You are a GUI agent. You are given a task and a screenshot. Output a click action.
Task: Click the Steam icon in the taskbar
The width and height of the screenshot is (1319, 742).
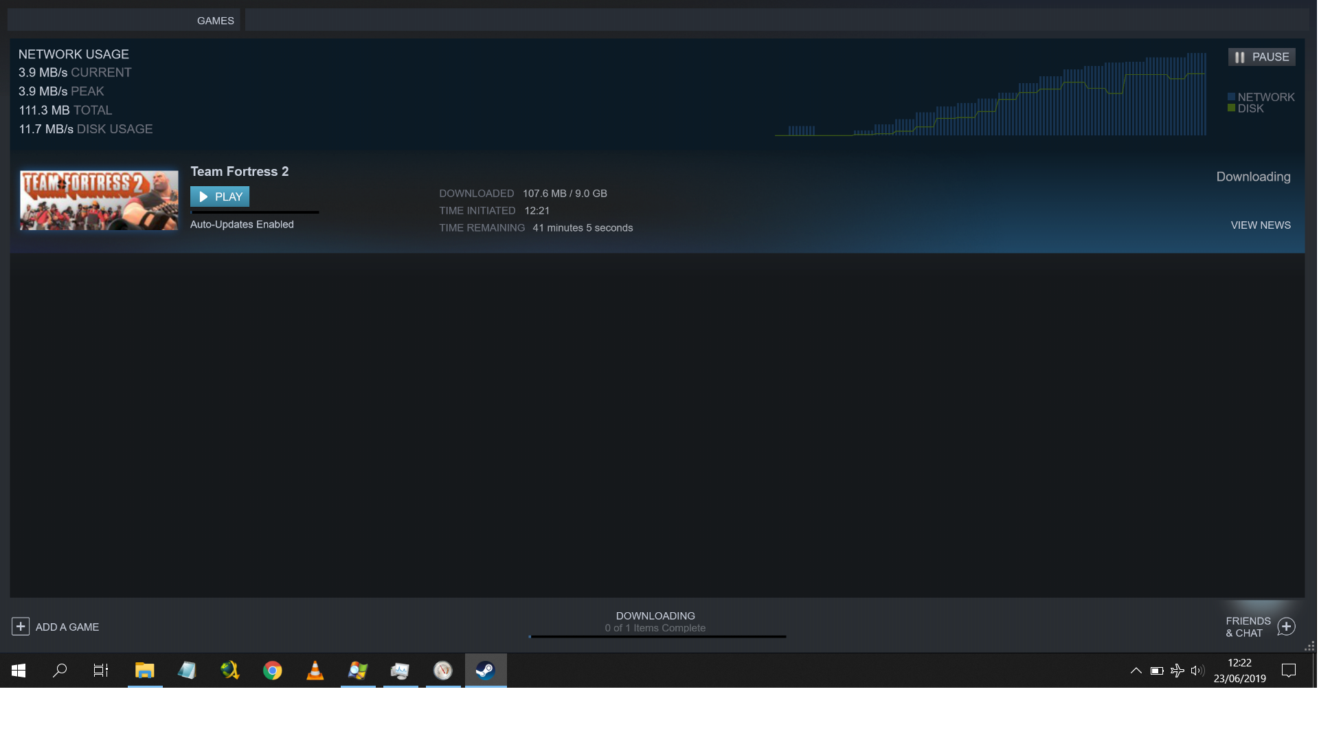[x=486, y=671]
